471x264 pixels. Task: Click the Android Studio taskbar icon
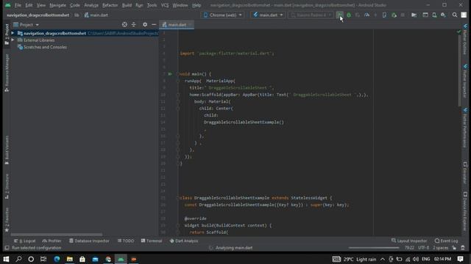click(121, 259)
